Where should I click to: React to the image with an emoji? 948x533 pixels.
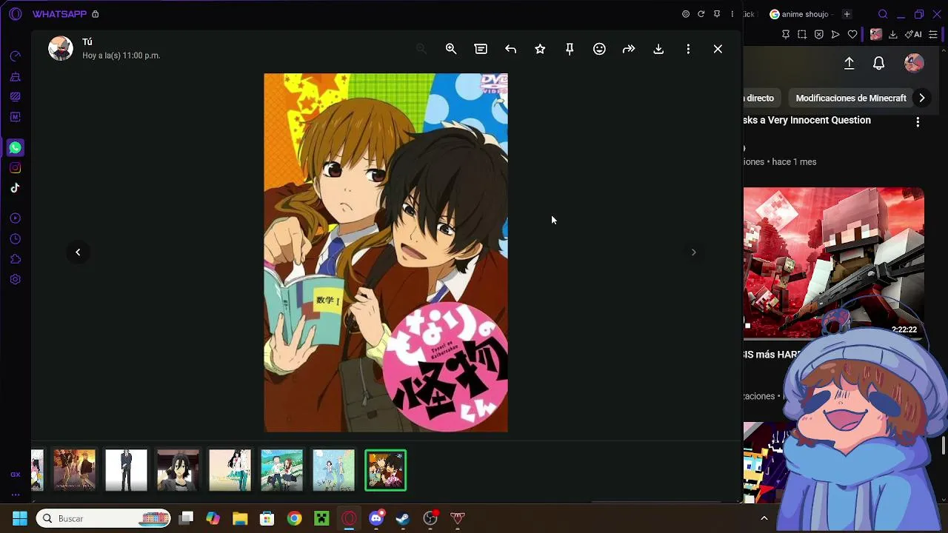coord(599,49)
